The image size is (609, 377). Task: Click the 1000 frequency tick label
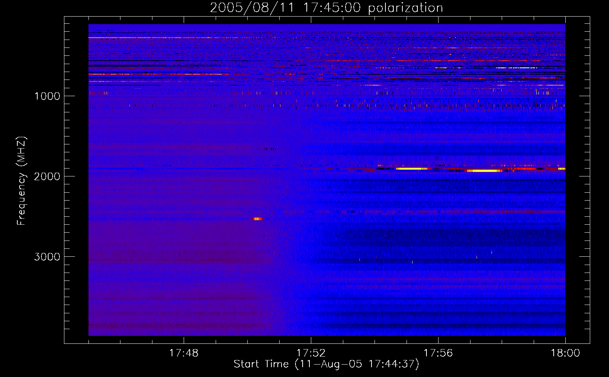pyautogui.click(x=47, y=96)
